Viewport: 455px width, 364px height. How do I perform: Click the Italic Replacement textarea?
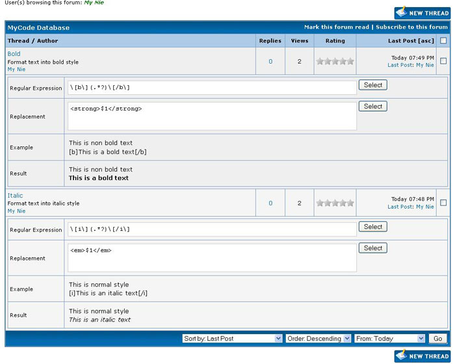click(x=212, y=258)
